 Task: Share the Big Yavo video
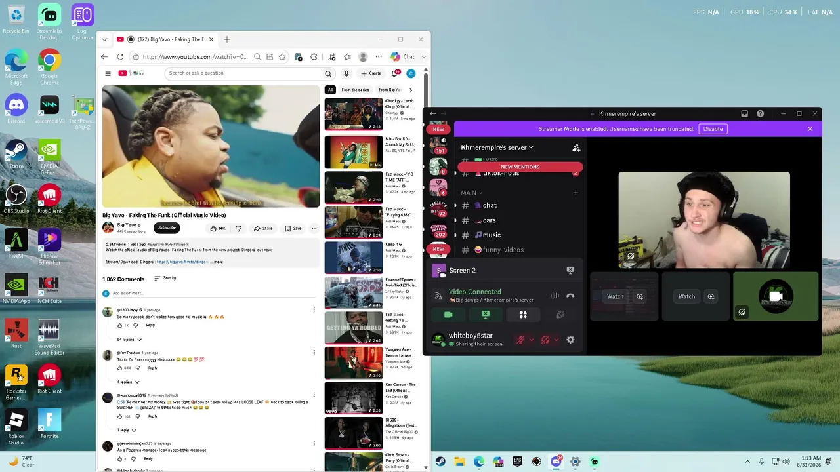tap(263, 228)
